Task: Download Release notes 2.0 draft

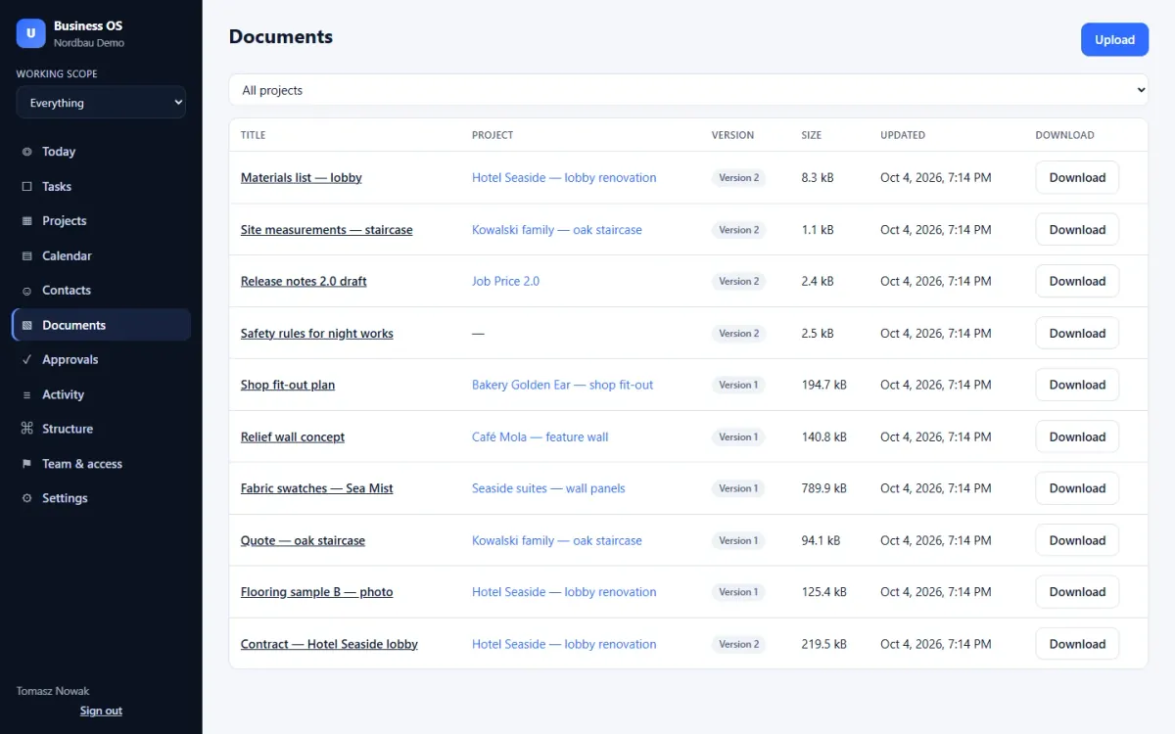Action: 1077,281
